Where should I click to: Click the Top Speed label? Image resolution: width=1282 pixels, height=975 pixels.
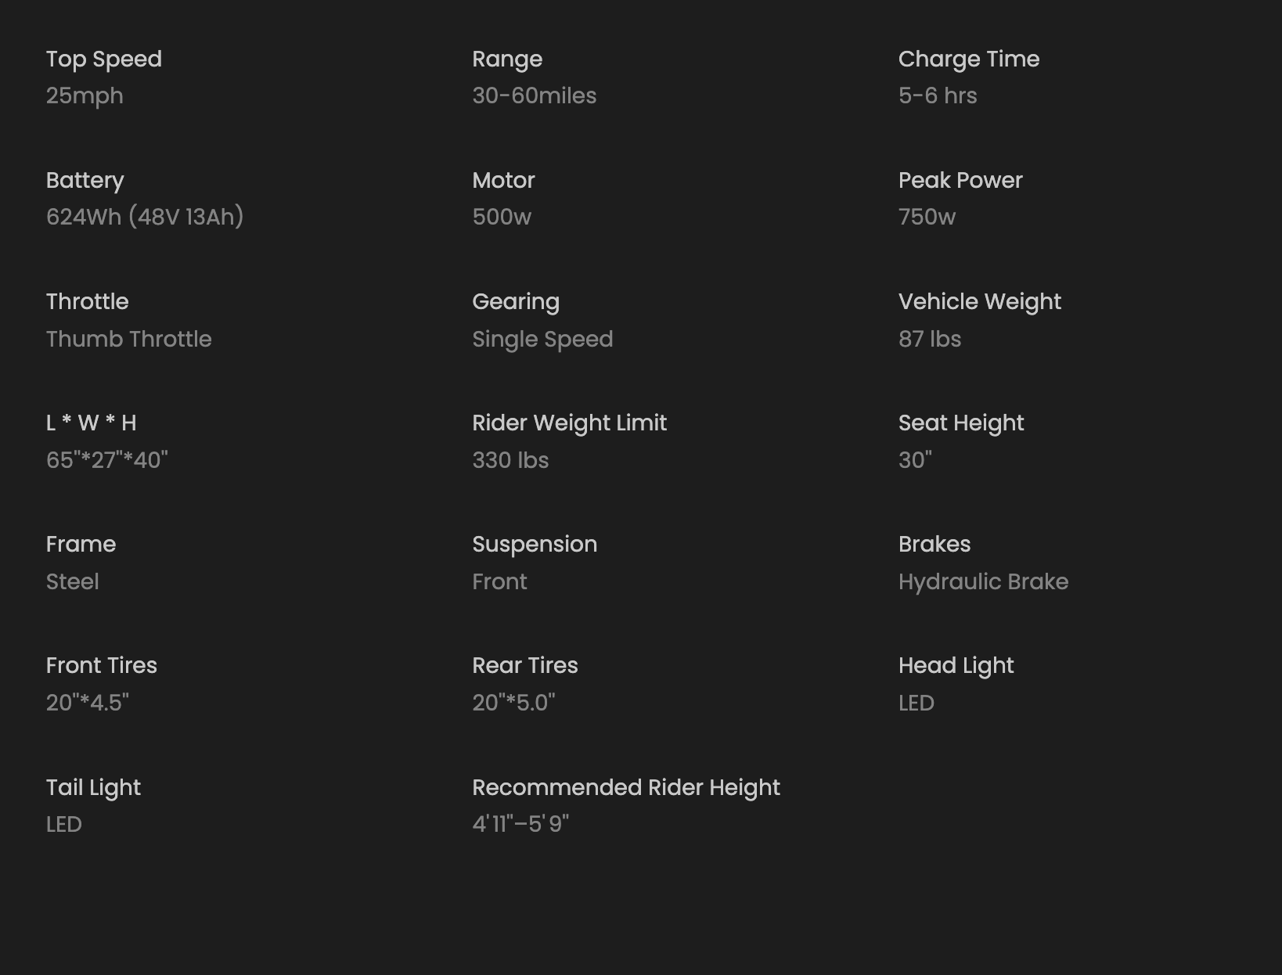coord(104,59)
